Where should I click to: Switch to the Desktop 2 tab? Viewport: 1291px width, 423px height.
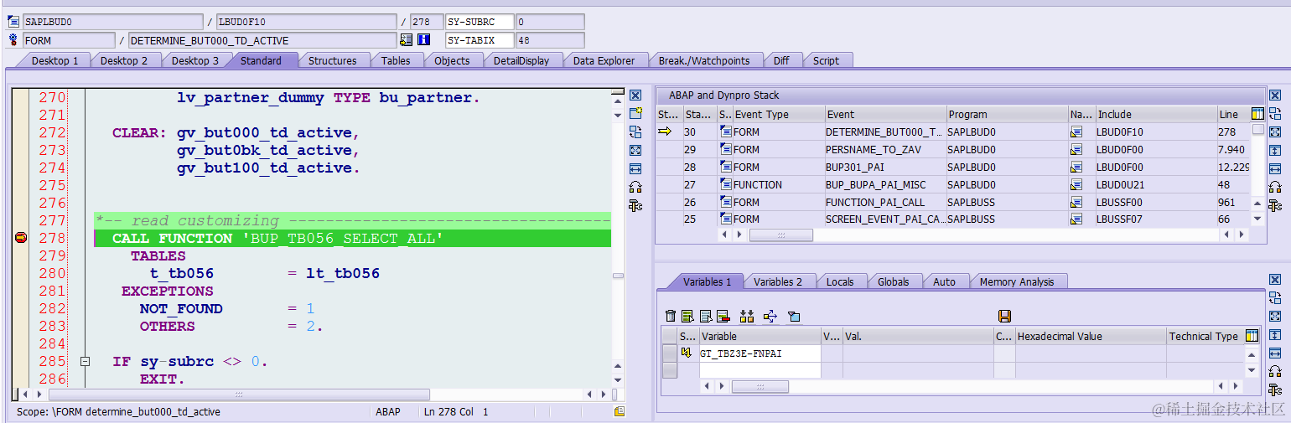click(123, 60)
